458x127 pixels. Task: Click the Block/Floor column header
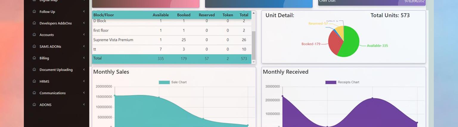coord(104,15)
